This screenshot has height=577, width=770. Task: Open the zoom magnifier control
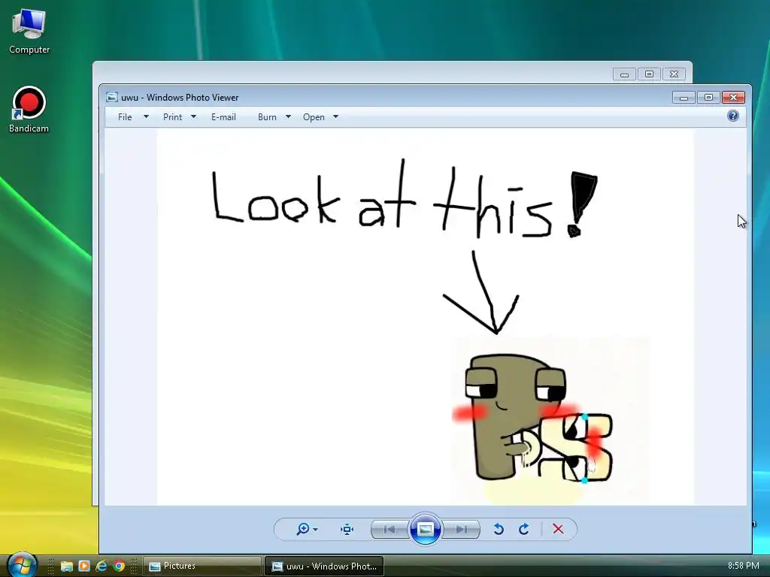tap(303, 529)
